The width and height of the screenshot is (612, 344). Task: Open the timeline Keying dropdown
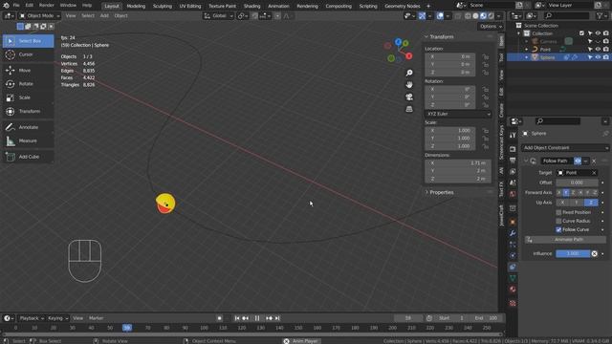point(57,318)
